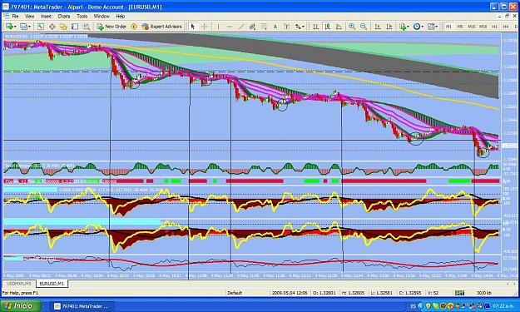Switch to the USDMXN,M5 chart tab
Screen dimensions: 520x312
click(x=19, y=284)
